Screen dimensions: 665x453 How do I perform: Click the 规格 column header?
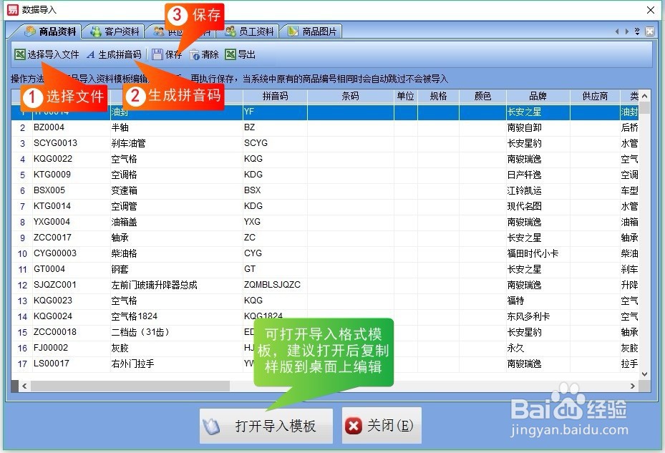click(x=438, y=97)
